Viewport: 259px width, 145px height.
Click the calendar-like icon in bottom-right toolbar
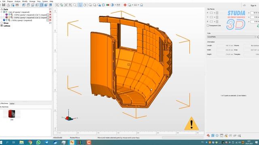pos(221,135)
